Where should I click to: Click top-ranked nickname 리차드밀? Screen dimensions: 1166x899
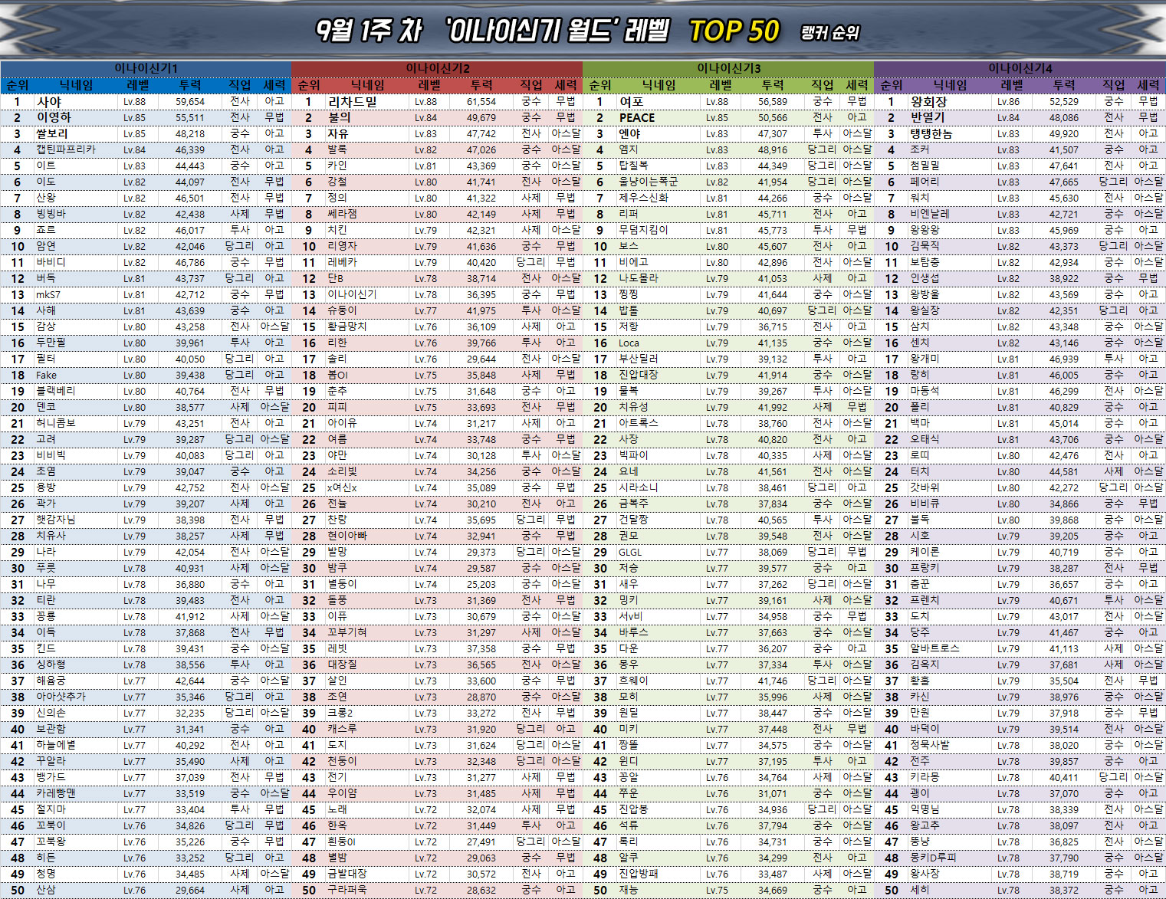pos(352,102)
